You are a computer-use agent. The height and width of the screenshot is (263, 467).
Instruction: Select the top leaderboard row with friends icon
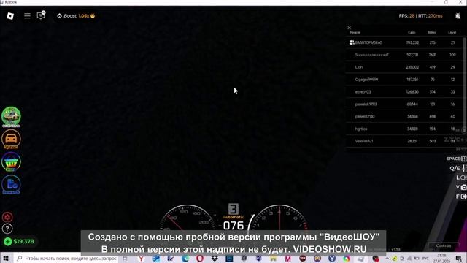tap(404, 42)
